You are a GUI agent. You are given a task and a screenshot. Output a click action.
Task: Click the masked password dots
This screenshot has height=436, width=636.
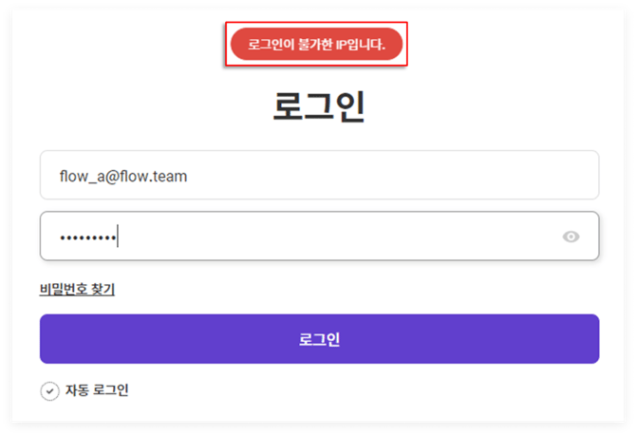coord(86,237)
